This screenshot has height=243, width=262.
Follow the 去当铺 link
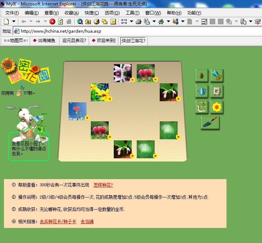(87, 222)
